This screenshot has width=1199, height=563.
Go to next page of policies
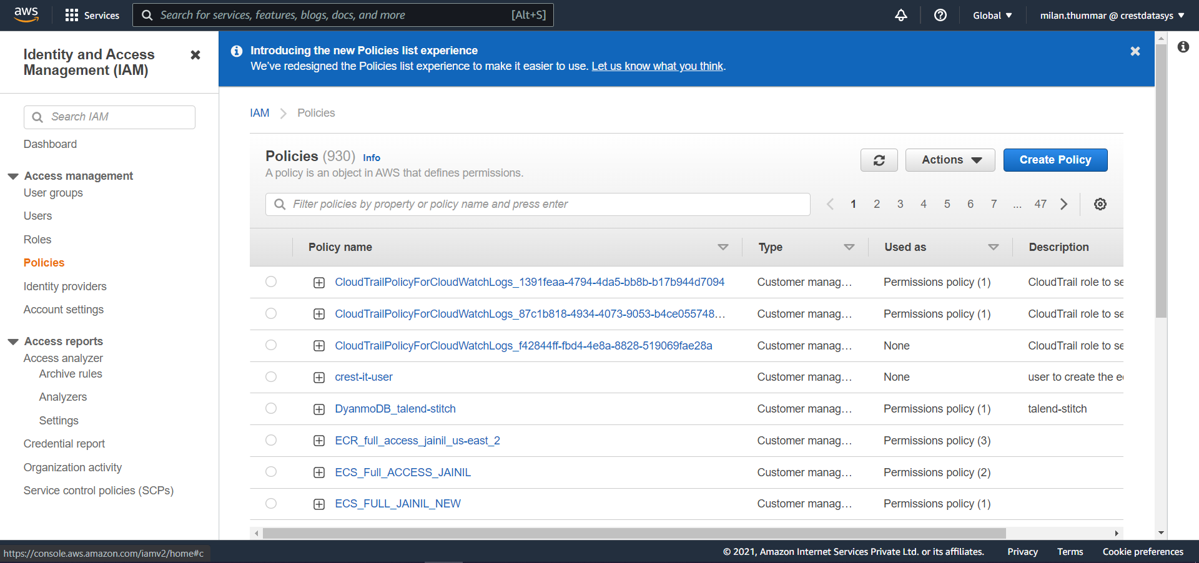coord(1064,204)
